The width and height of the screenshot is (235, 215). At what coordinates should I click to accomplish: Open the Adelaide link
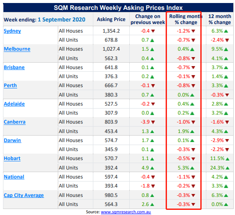[14, 104]
